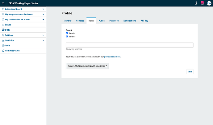The image size is (213, 125).
Task: Expand My Submissions as Author arrow
Action: 43,19
